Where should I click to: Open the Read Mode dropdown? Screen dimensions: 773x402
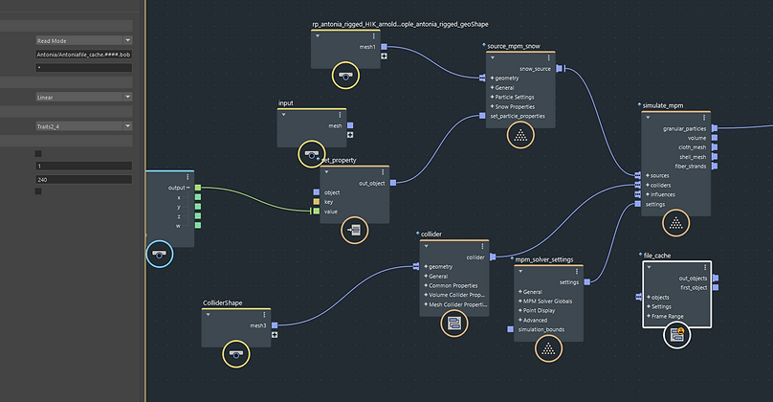tap(84, 40)
